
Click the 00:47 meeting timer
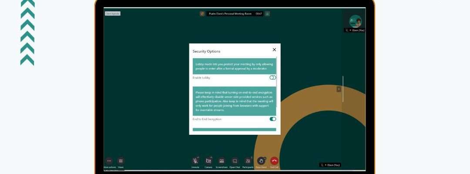(258, 14)
